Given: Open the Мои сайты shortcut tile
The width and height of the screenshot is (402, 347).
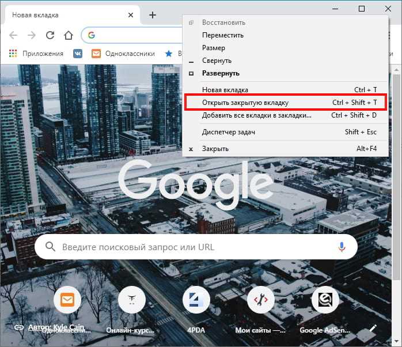Looking at the screenshot, I should [261, 300].
